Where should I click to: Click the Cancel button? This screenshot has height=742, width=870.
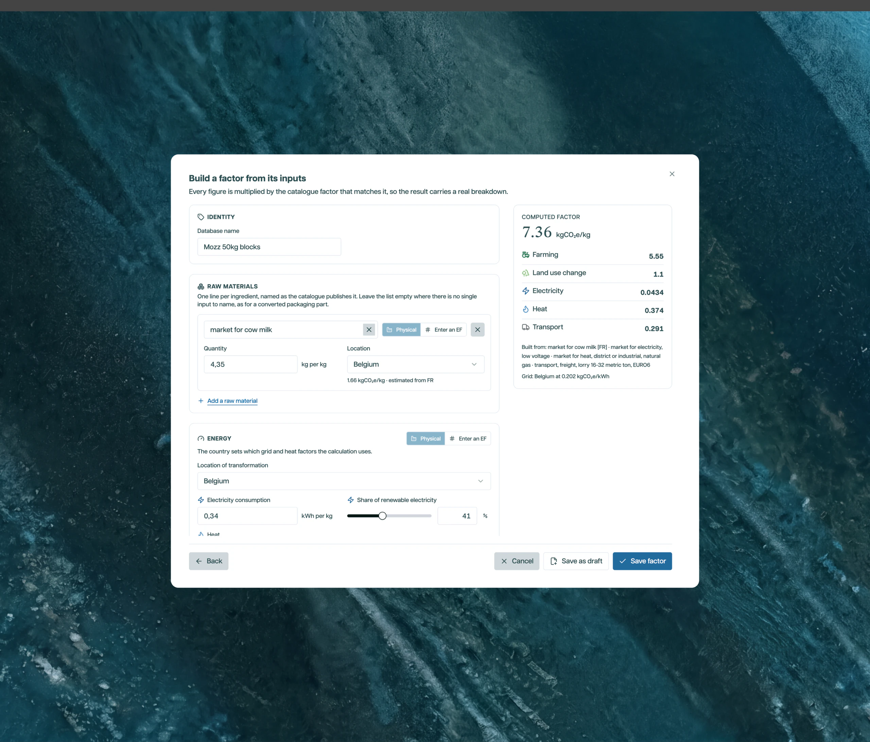(x=517, y=561)
